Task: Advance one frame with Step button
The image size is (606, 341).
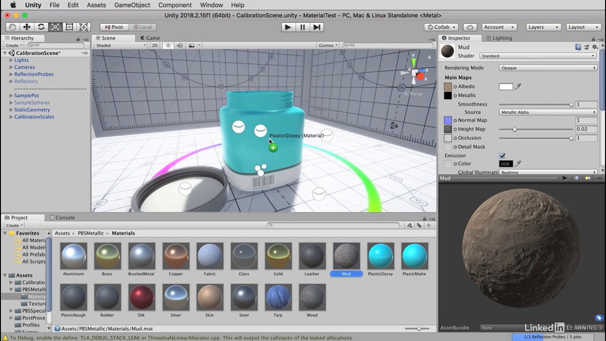Action: coord(317,27)
